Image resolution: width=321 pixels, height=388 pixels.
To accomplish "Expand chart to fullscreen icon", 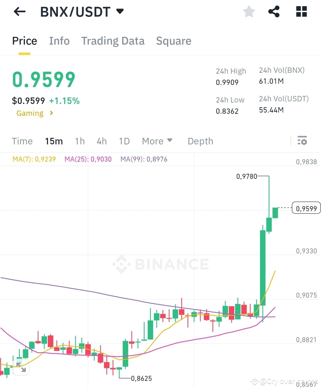I will (21, 367).
